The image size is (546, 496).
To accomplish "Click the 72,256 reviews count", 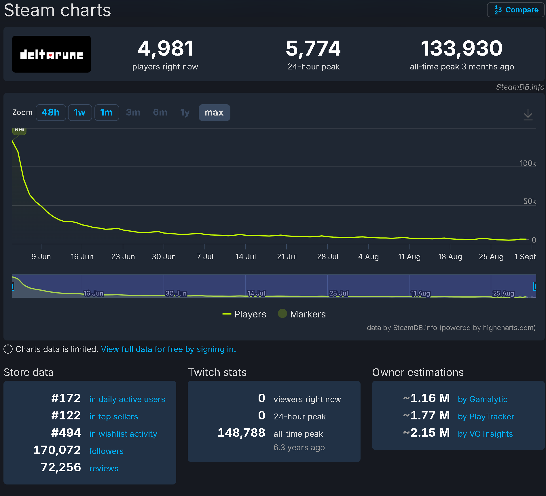I will pos(61,467).
